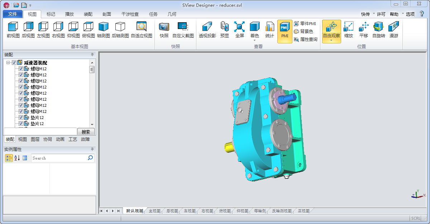Toggle visibility checkbox of first 垫片12
The image size is (430, 224).
21,118
